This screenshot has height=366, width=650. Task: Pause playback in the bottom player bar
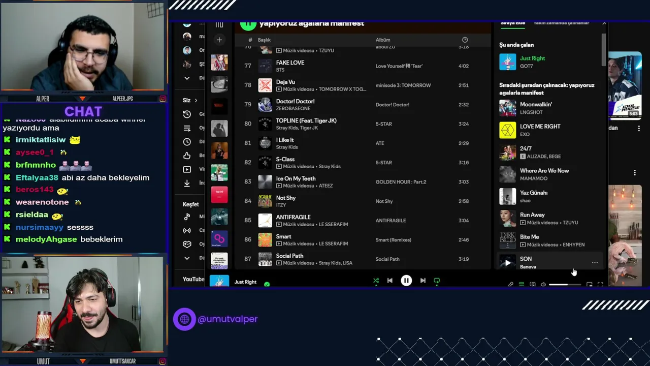[x=406, y=281]
